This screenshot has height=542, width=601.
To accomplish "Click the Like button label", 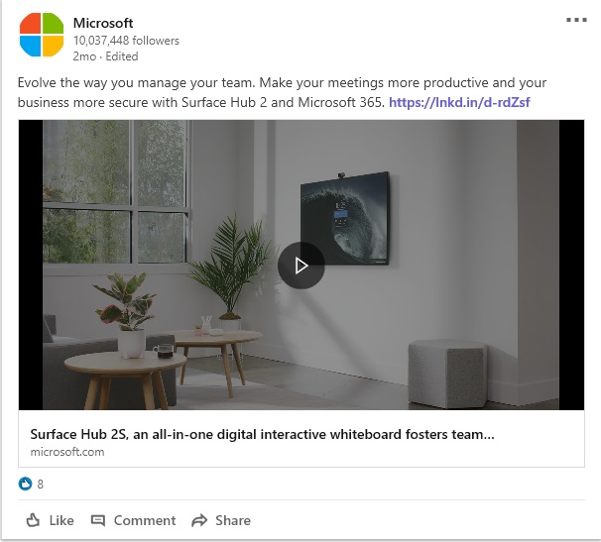I will click(61, 520).
